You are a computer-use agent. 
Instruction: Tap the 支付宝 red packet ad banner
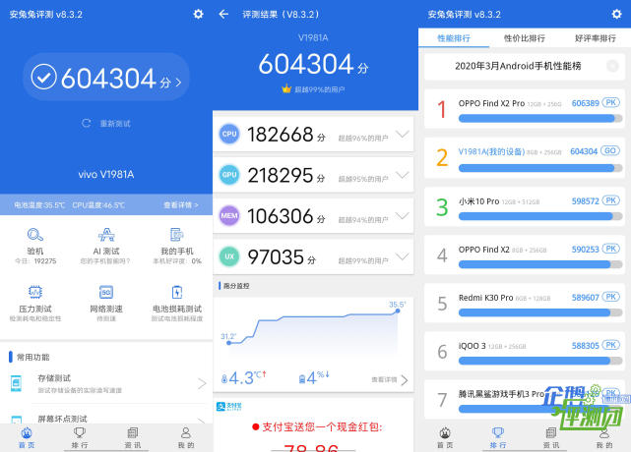[x=313, y=425]
